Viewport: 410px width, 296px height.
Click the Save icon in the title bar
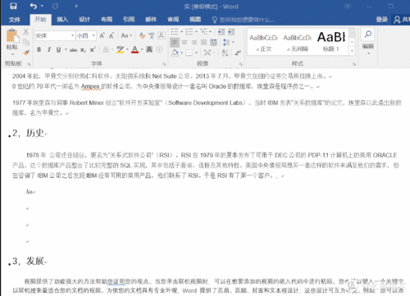(13, 6)
